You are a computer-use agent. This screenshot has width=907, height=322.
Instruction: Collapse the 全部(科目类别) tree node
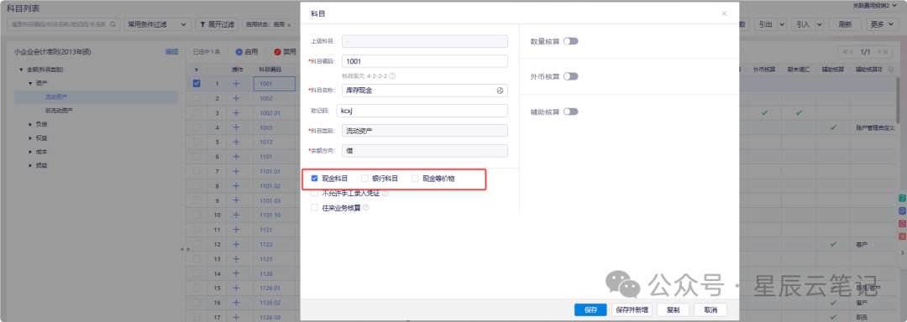21,70
